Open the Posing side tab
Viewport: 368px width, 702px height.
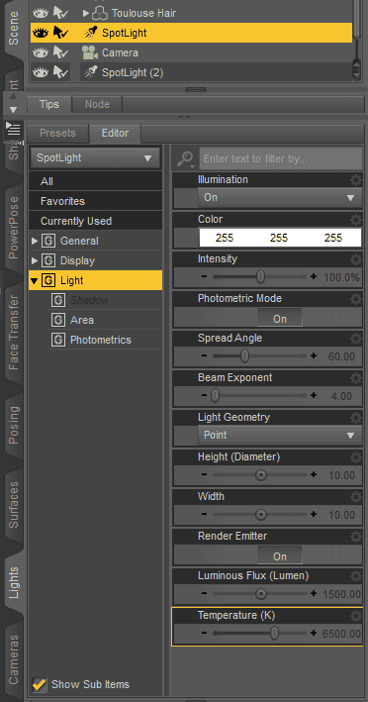click(14, 425)
